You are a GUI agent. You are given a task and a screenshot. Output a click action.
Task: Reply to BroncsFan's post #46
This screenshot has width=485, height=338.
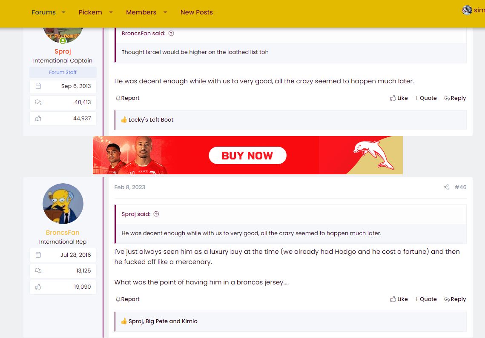tap(455, 299)
